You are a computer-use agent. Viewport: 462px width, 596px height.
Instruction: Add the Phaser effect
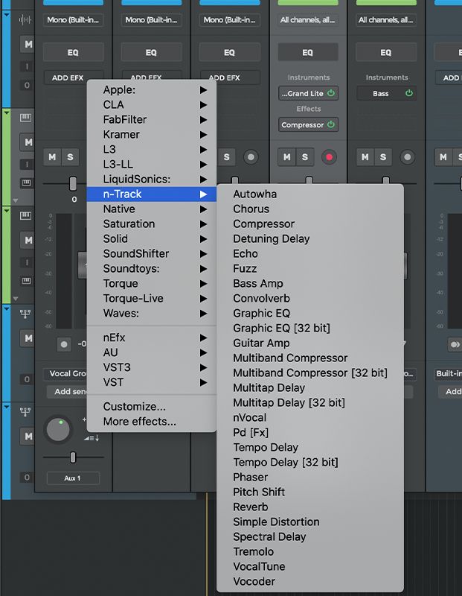tap(309, 477)
